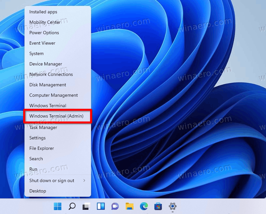Launch the Chat icon on the taskbar
The image size is (266, 214).
[115, 207]
